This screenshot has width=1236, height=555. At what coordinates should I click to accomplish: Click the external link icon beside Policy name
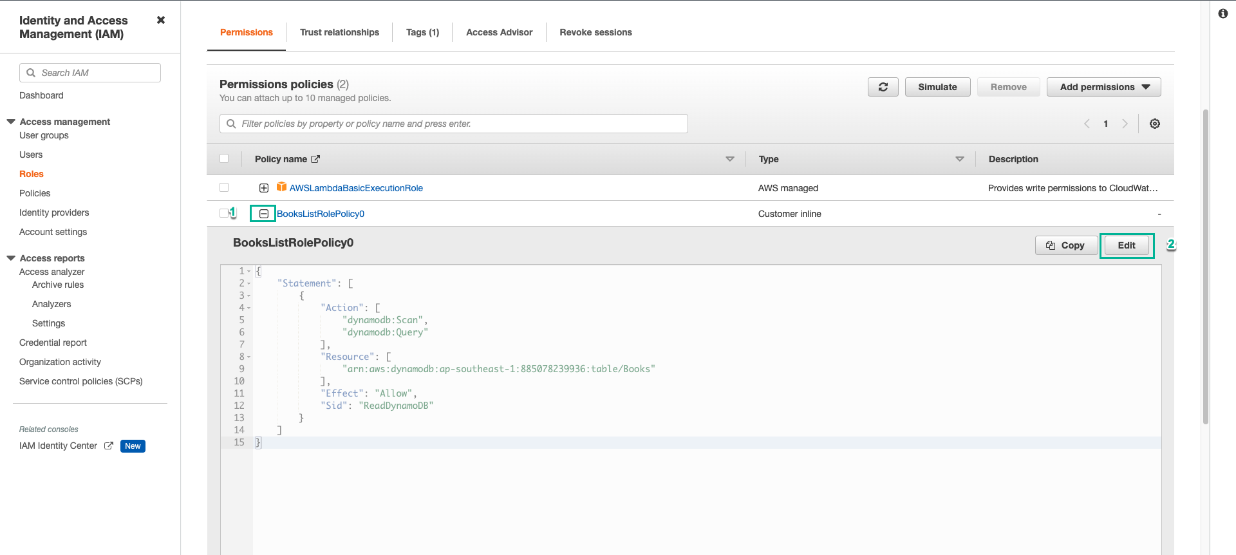click(x=315, y=159)
